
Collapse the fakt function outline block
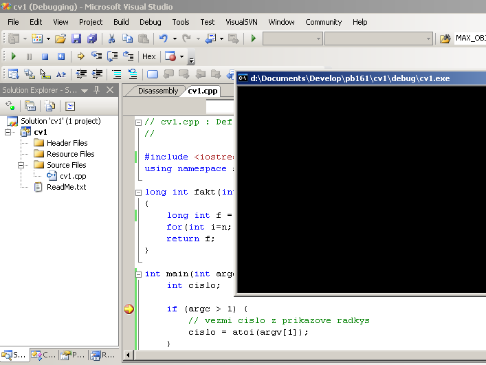139,192
